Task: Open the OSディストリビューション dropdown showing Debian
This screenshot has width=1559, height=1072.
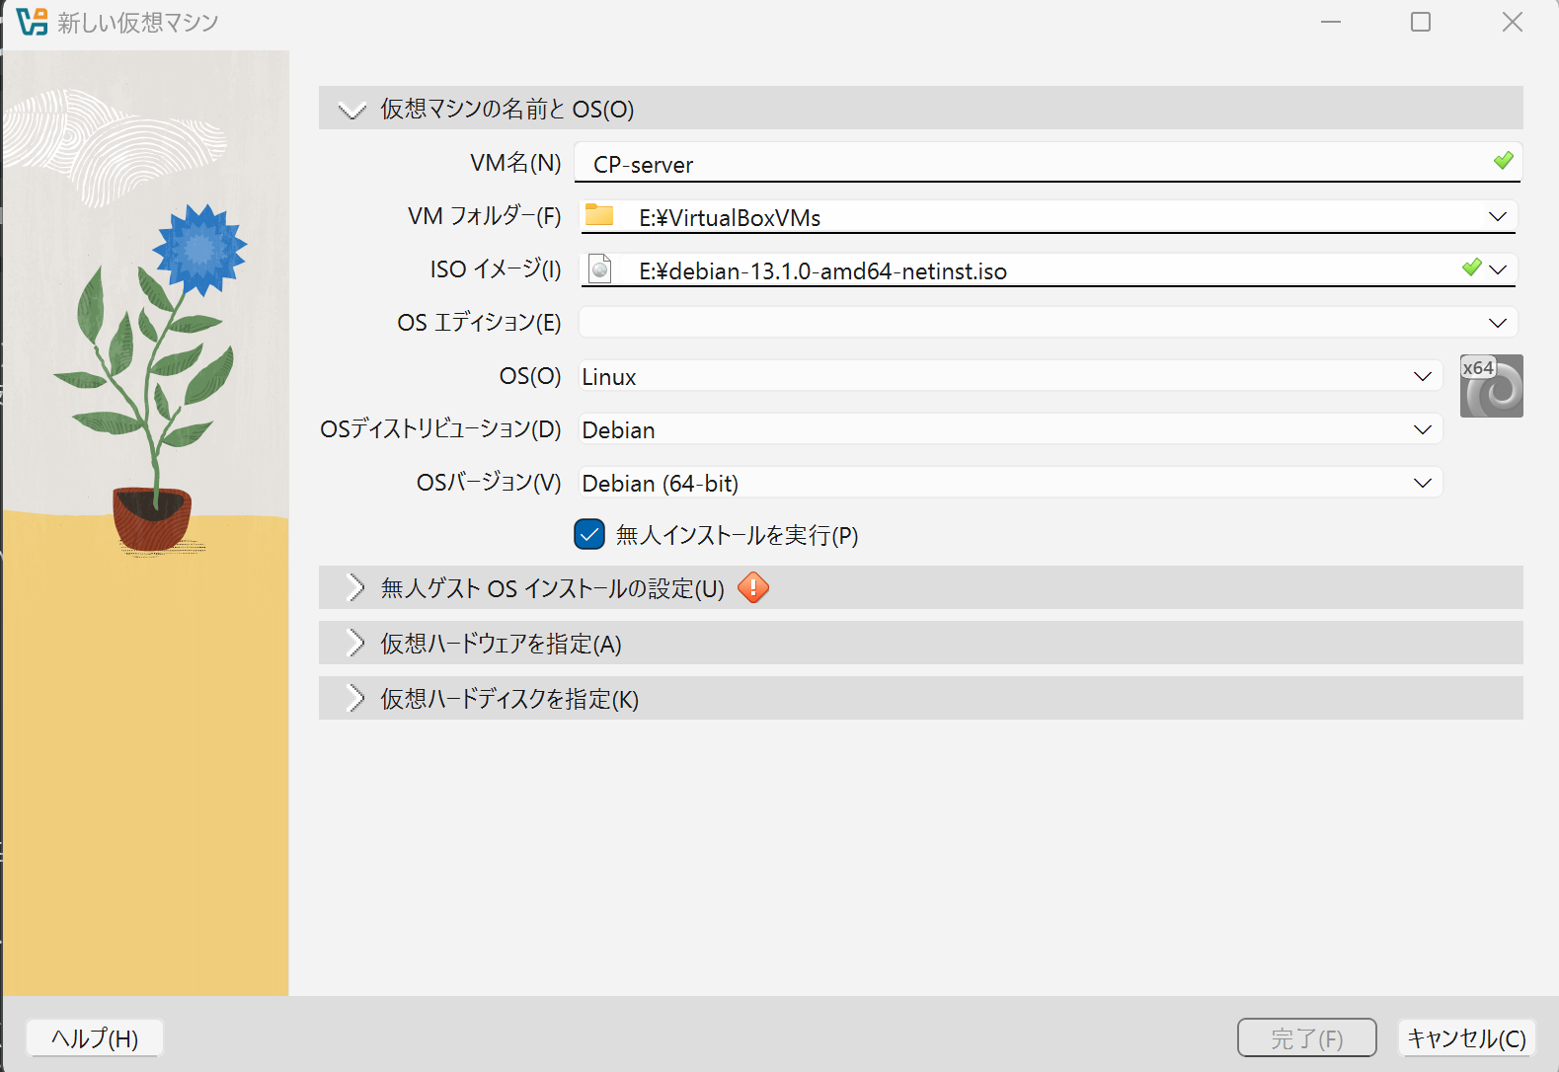Action: (1010, 429)
